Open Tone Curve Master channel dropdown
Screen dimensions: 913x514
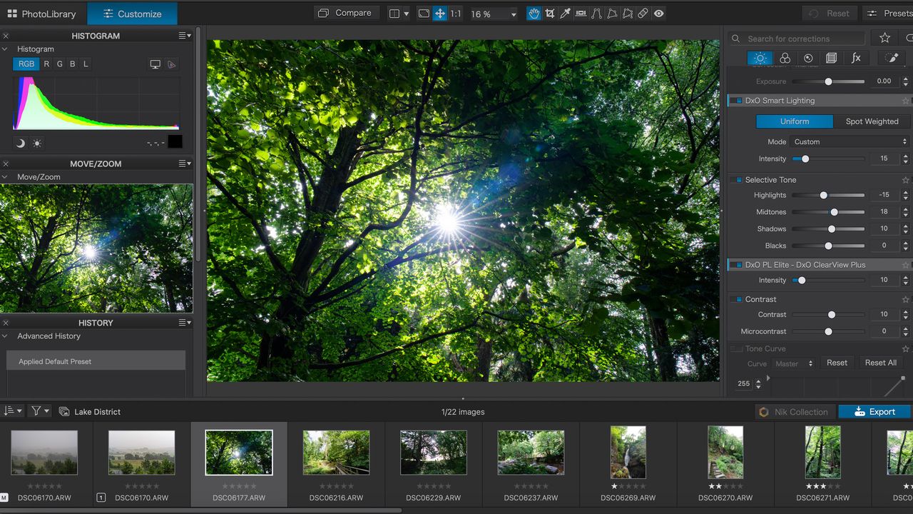(793, 363)
